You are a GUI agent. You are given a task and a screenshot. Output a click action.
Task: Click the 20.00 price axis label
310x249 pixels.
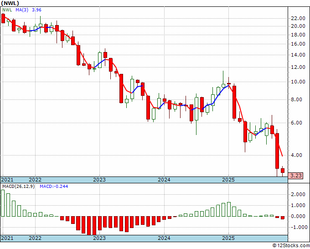[x=298, y=26]
